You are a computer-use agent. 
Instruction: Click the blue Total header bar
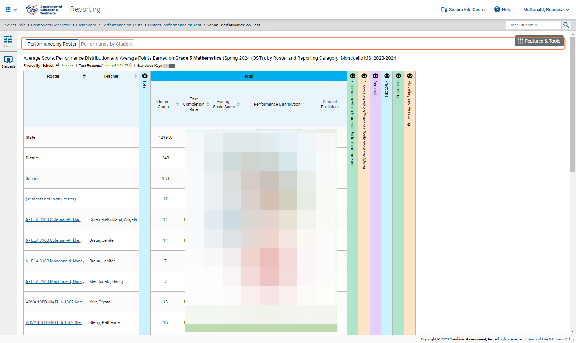coord(249,76)
